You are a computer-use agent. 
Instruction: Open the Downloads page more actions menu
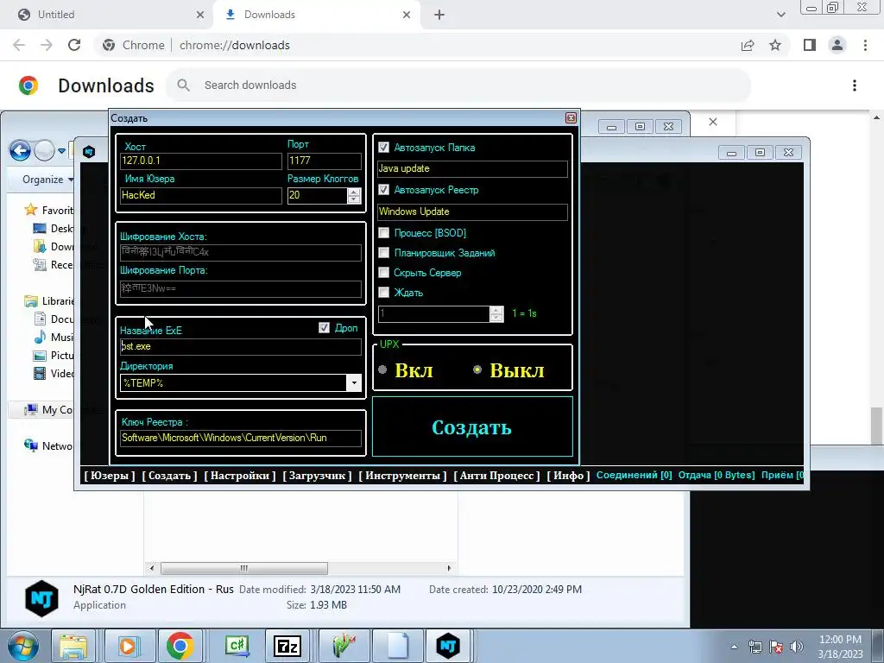click(855, 85)
